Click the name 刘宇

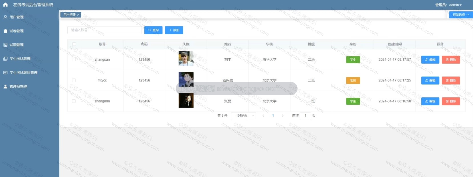coord(228,59)
